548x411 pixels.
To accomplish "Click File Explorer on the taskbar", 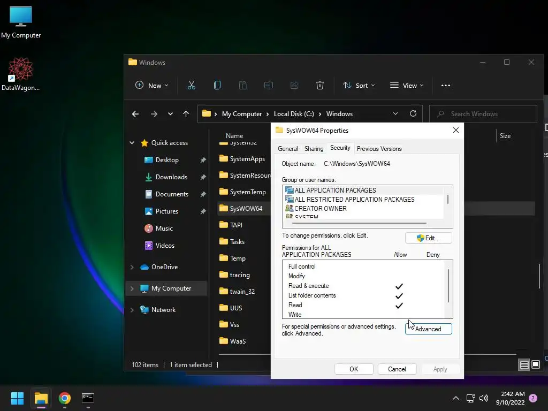I will coord(41,398).
